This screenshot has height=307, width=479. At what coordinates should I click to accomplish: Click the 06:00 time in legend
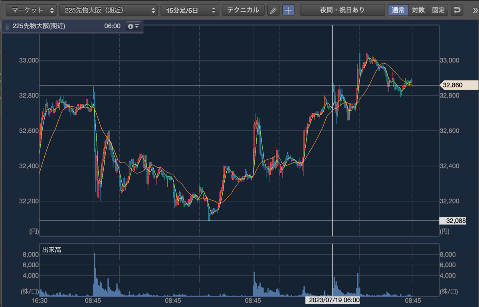[x=112, y=26]
